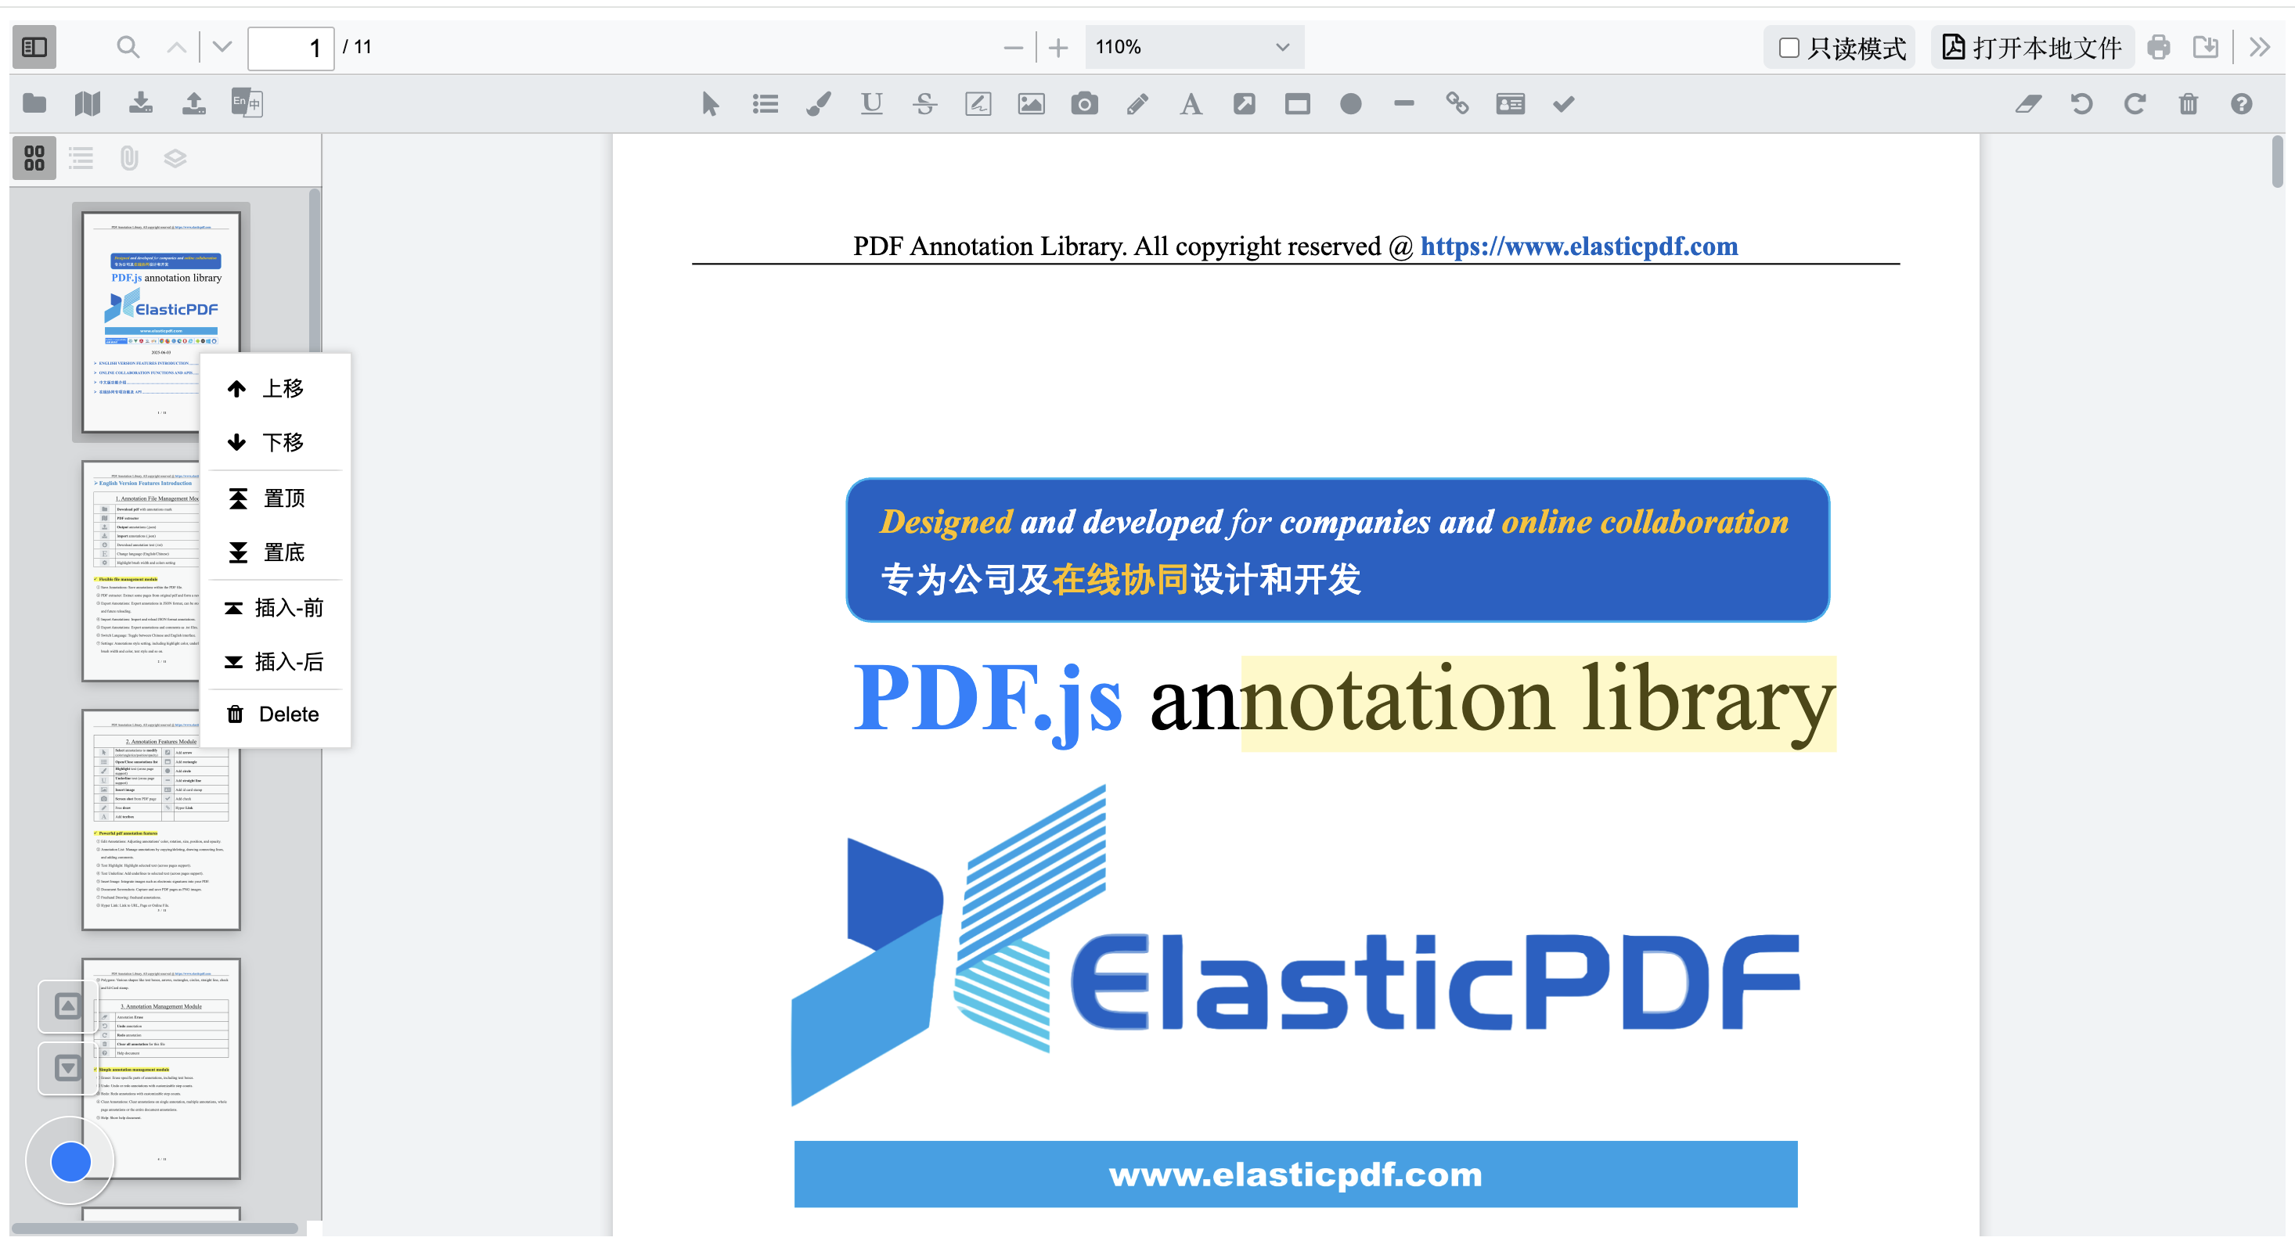This screenshot has width=2295, height=1241.
Task: Switch to thumbnail grid view
Action: [34, 159]
